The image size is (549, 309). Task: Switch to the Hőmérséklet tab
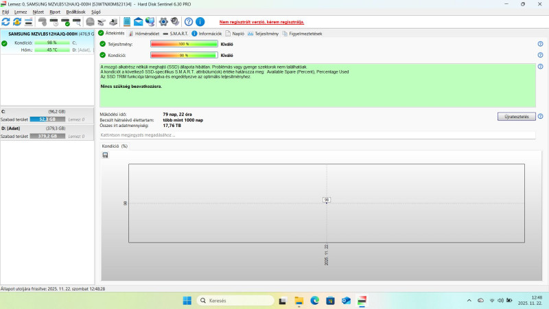[143, 34]
